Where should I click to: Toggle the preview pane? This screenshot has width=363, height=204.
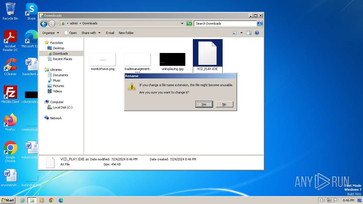[x=249, y=33]
